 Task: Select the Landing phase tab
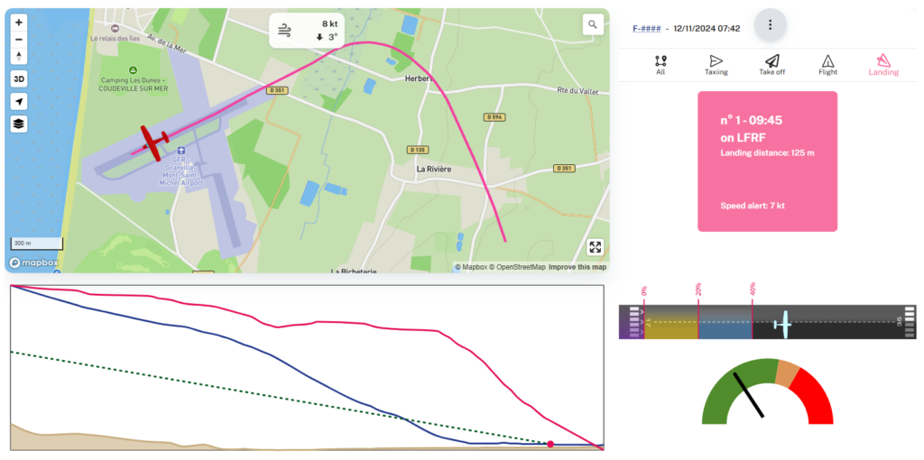[x=883, y=65]
